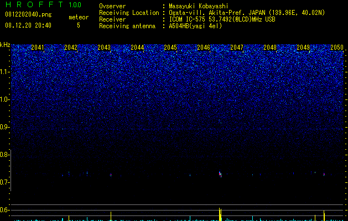348x221 pixels.
Task: Click the filename 0812202040.png
Action: tap(28, 14)
